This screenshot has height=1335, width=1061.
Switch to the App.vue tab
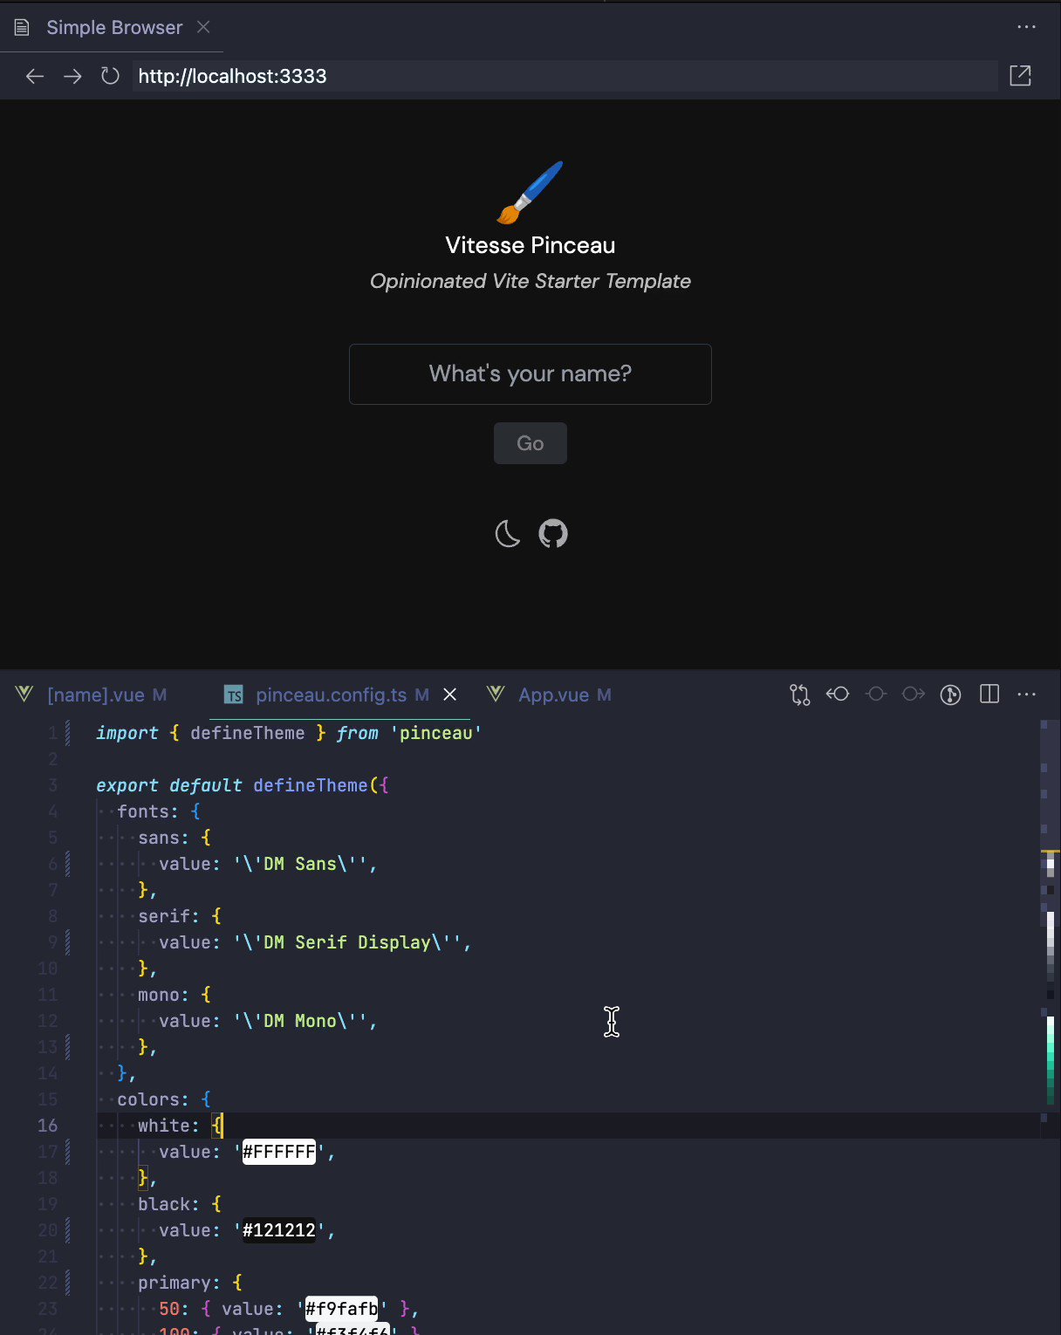point(565,695)
